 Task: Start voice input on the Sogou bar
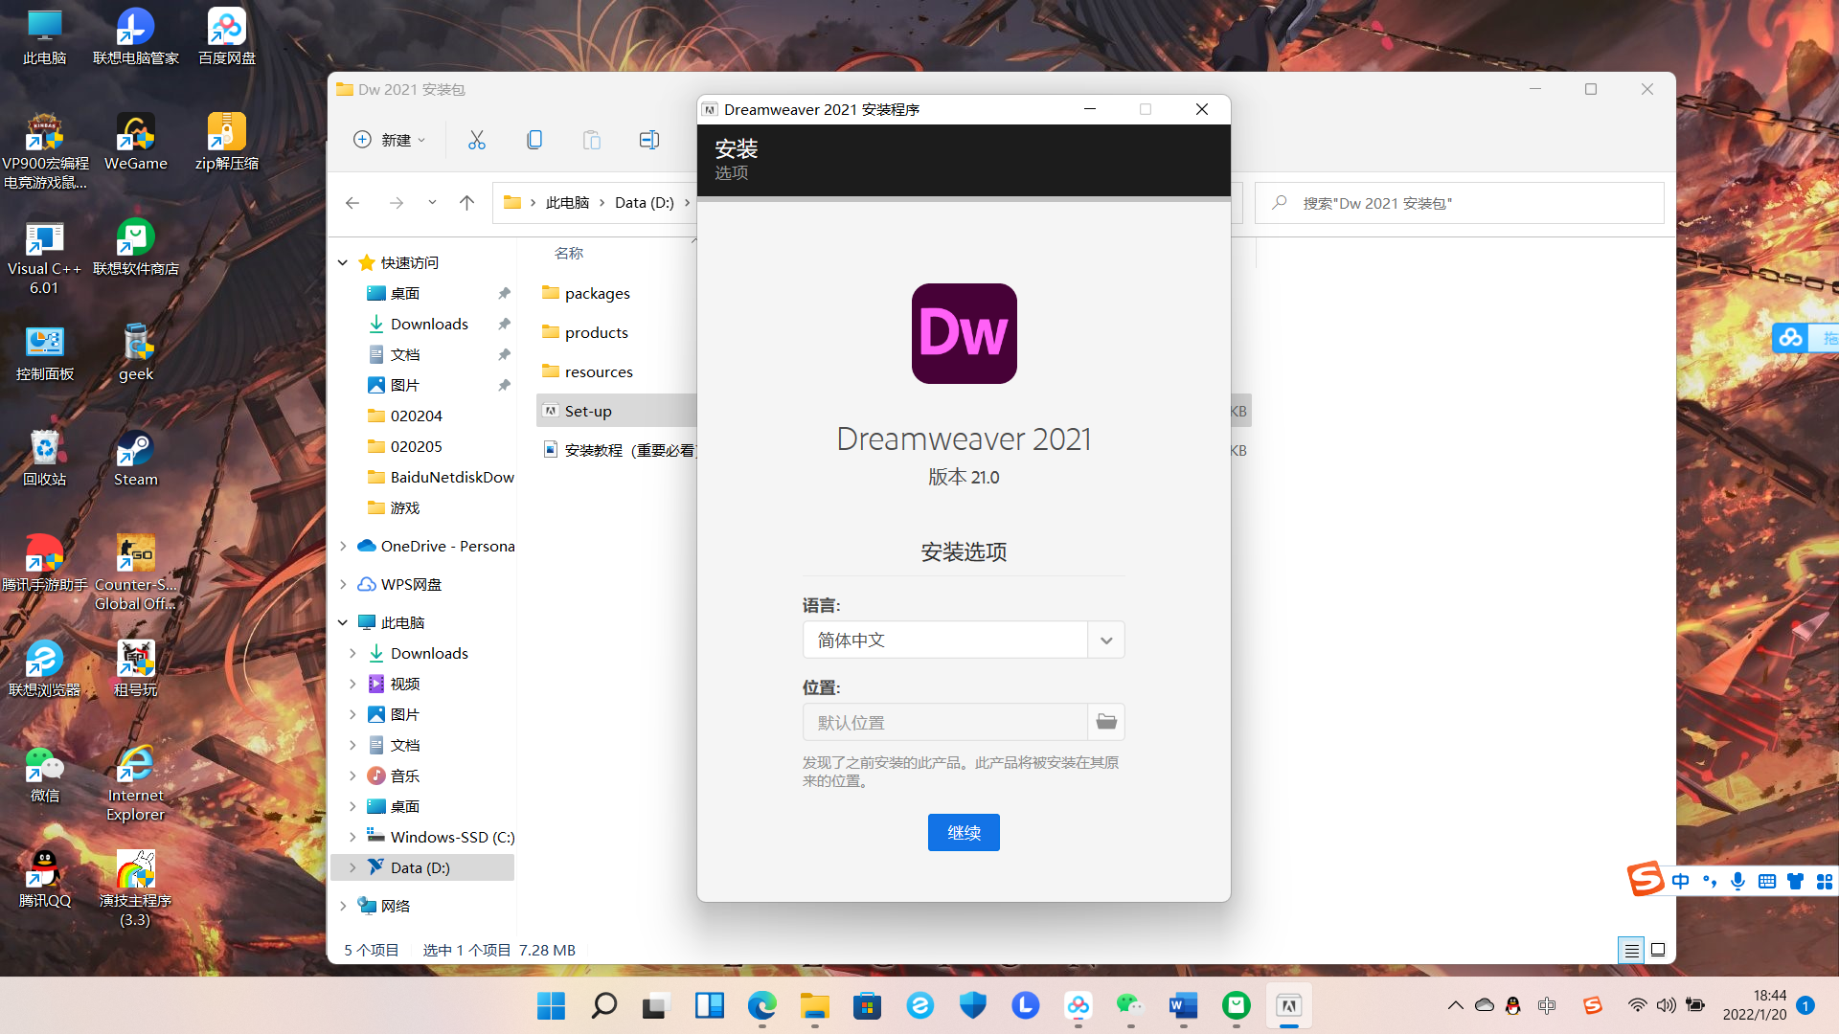(1737, 881)
